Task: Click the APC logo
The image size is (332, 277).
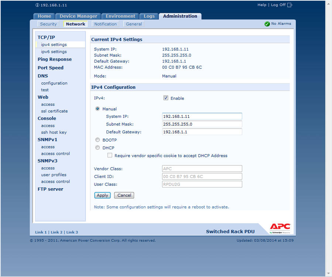Action: 280,228
